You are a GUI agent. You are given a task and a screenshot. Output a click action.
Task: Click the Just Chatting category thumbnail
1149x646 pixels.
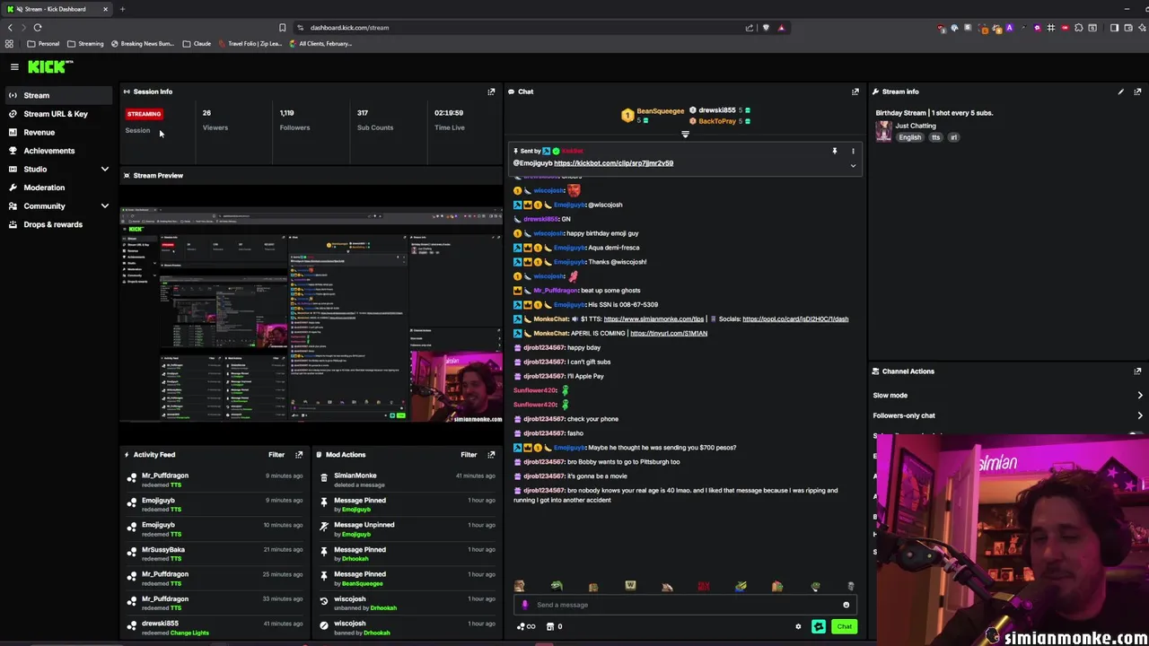884,132
